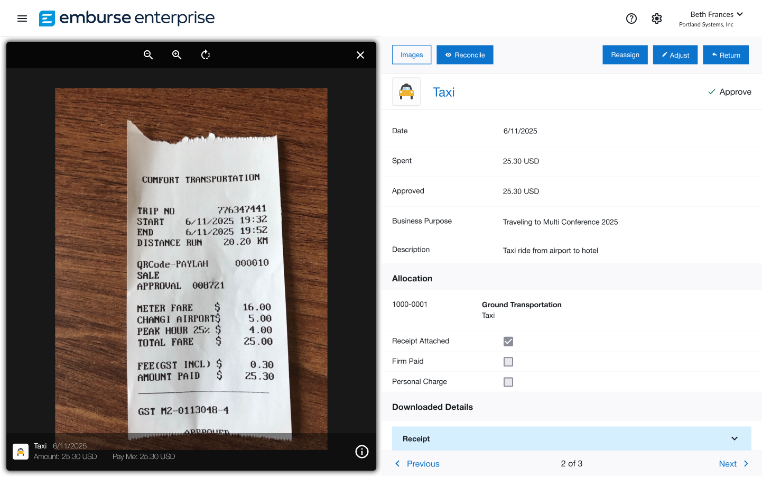This screenshot has width=762, height=477.
Task: Open the Taxi expense title link
Action: point(443,93)
